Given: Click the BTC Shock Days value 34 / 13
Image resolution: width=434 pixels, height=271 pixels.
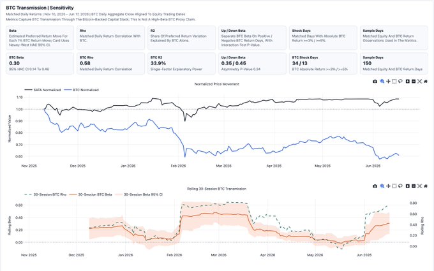Looking at the screenshot, I should [300, 63].
